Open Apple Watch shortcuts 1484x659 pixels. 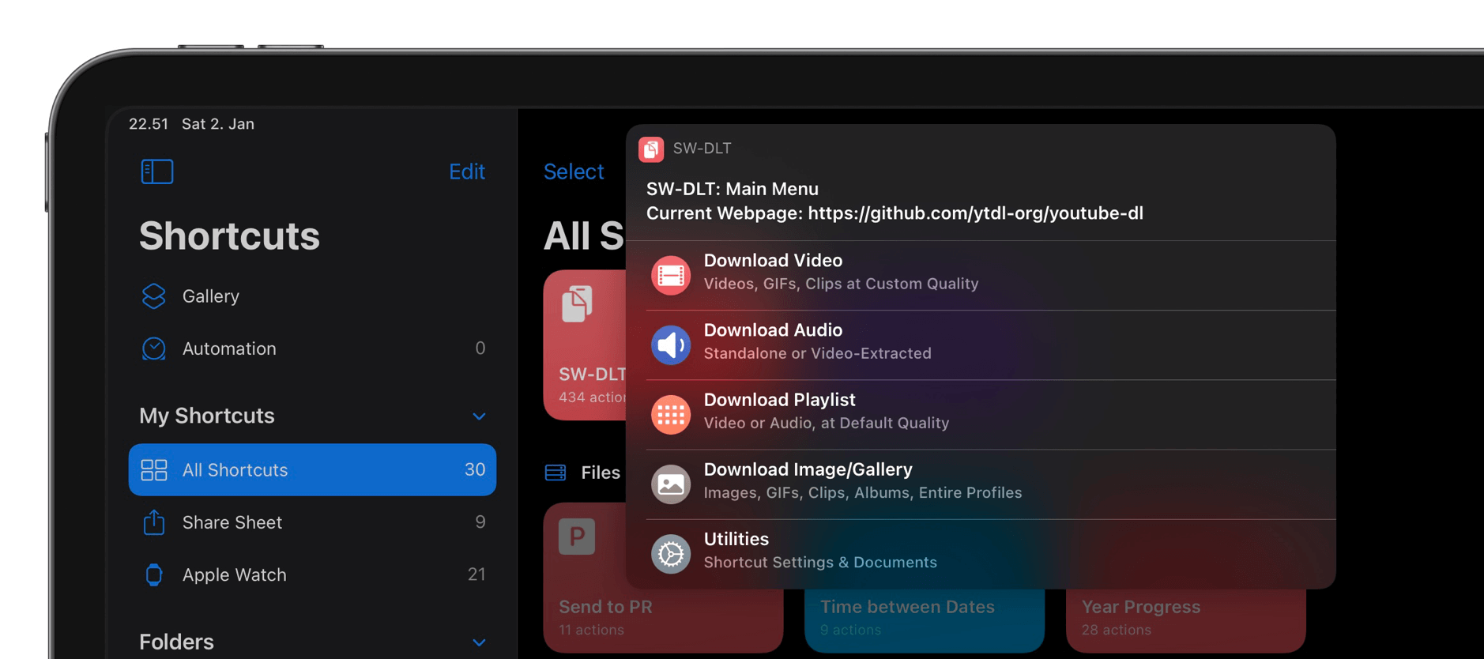pos(312,574)
